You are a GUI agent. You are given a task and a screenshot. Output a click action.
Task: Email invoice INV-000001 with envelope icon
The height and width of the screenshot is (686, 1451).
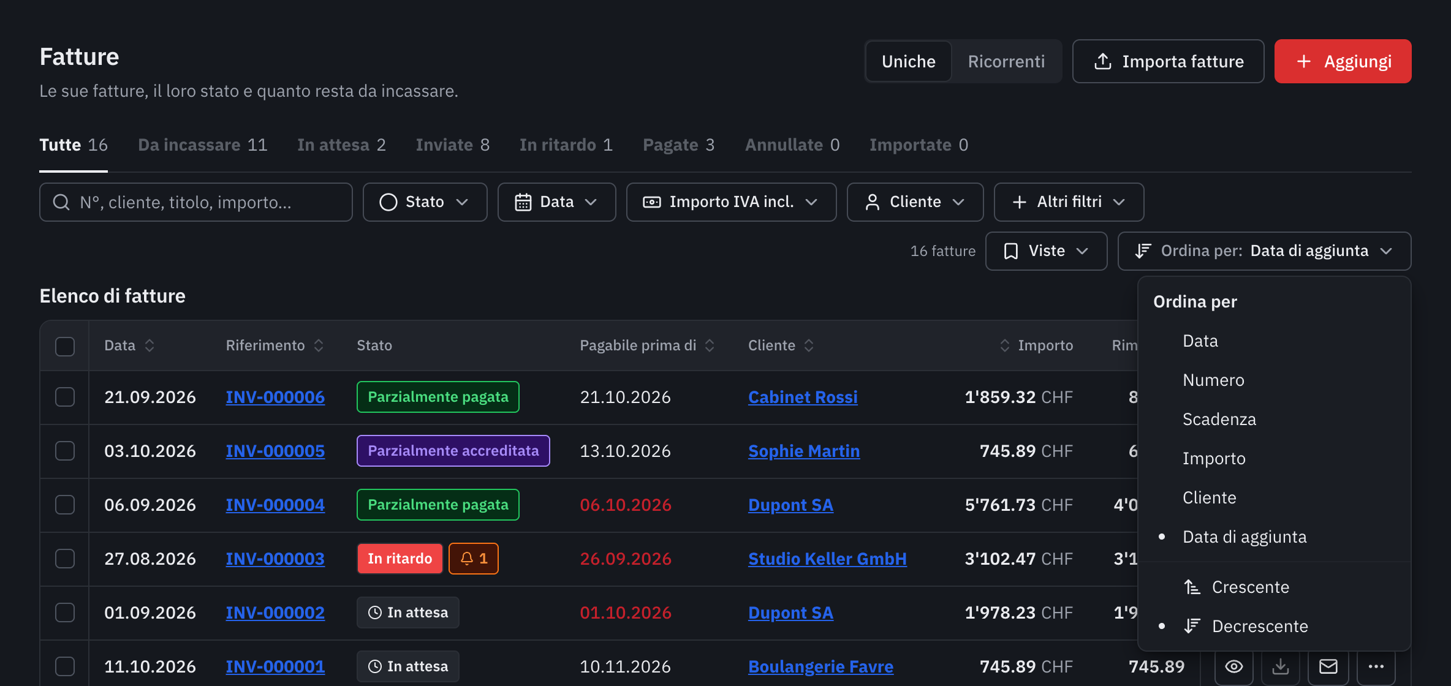(1328, 666)
